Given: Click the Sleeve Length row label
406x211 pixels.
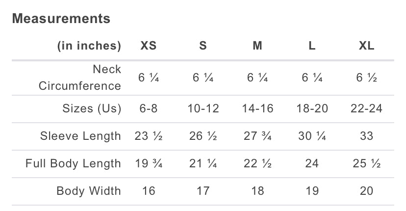Looking at the screenshot, I should pyautogui.click(x=80, y=136).
